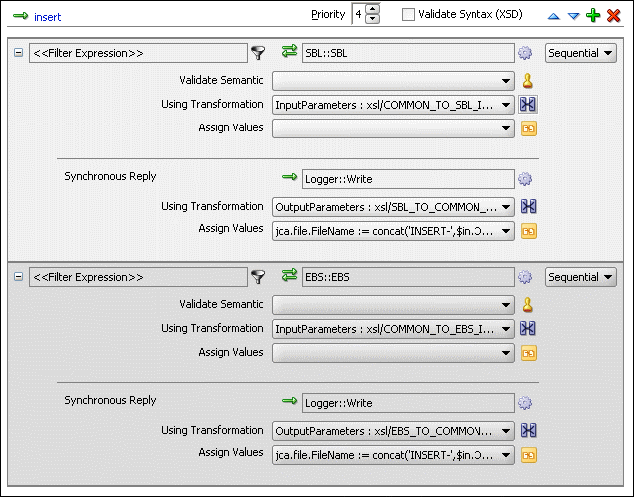Click green arrow before Logger::Write in SBL rule

coord(289,177)
